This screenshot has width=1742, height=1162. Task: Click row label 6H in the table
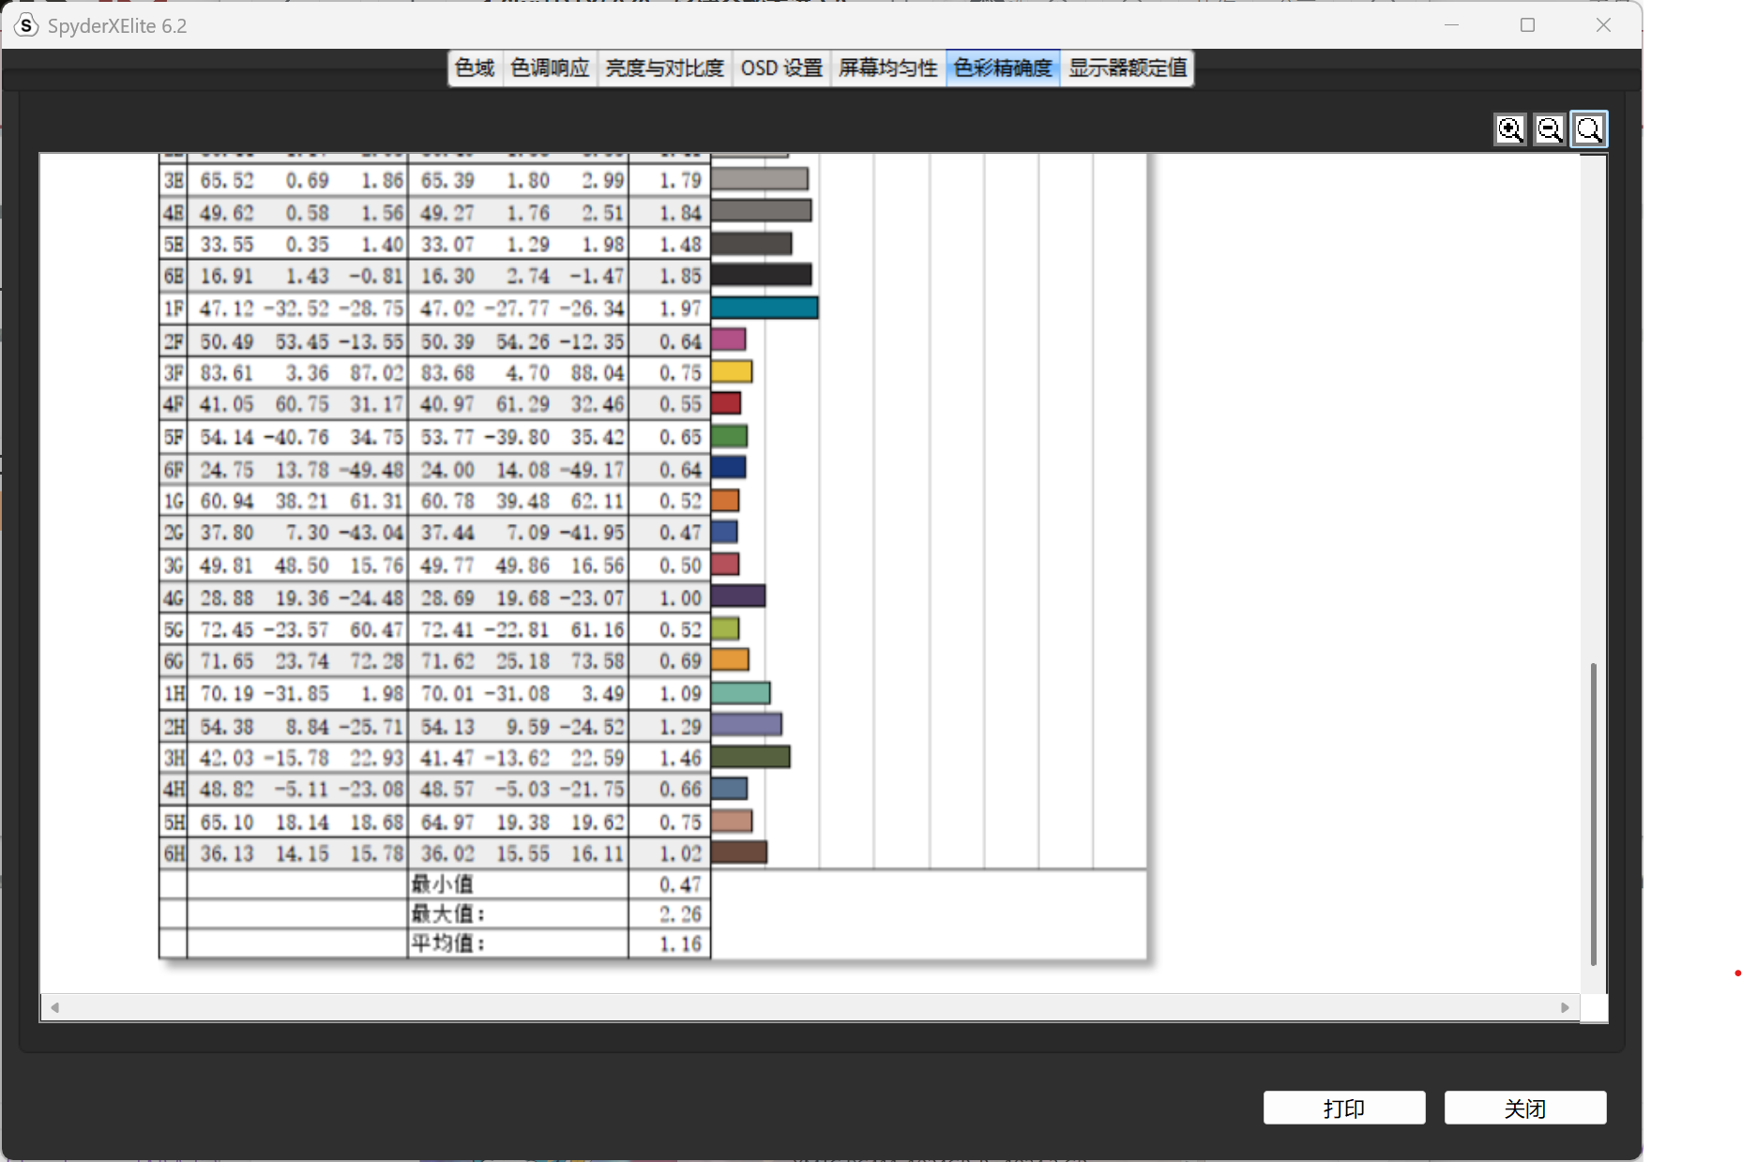point(174,853)
